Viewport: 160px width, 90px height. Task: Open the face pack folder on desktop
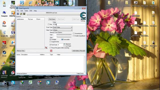tap(109, 4)
